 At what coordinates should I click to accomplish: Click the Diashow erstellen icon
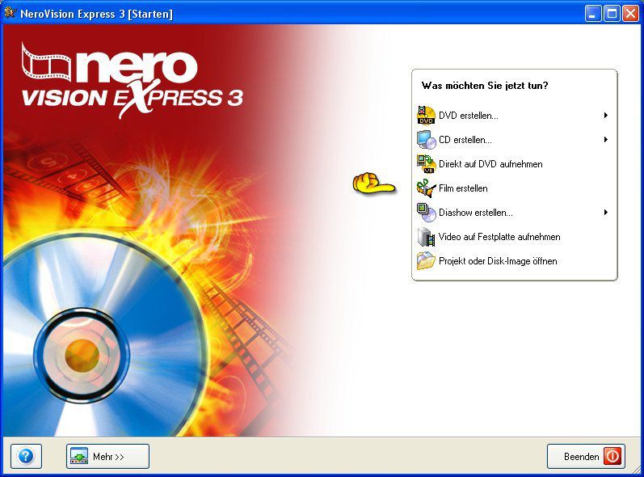click(426, 213)
